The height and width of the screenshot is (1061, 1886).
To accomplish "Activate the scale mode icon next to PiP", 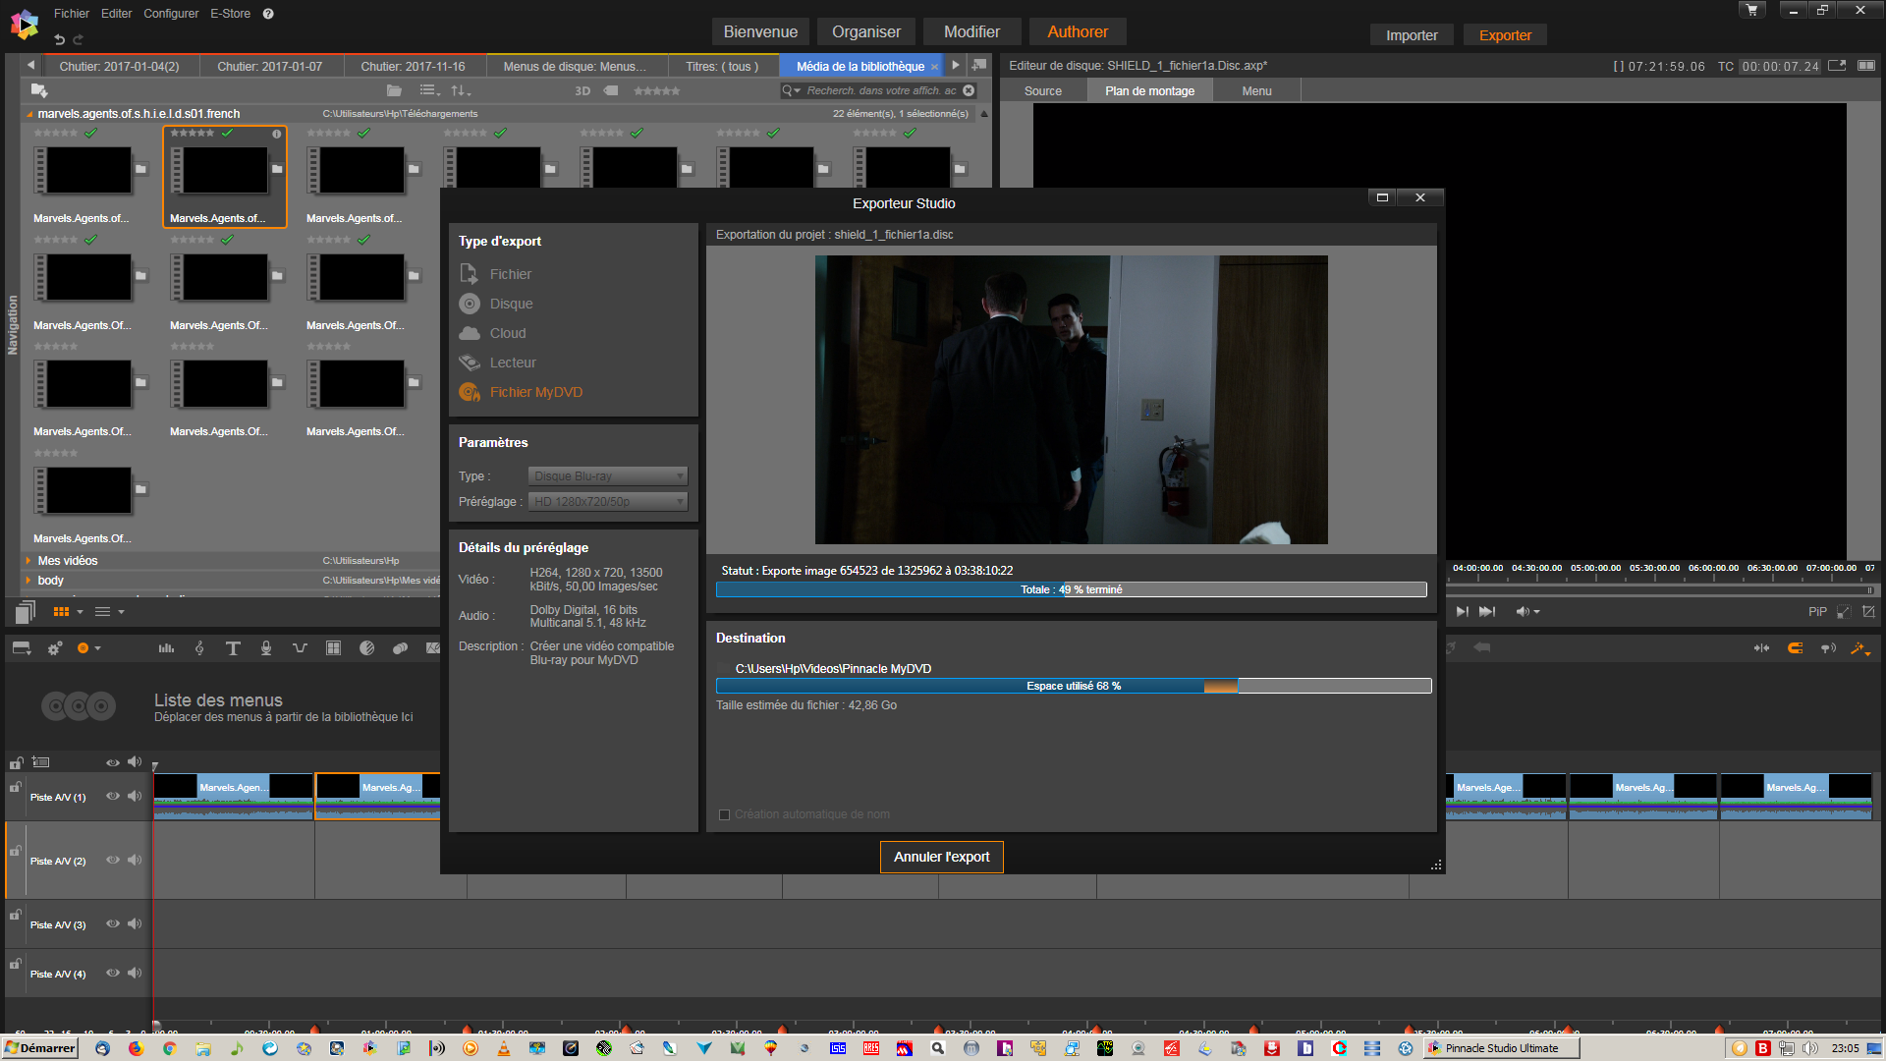I will coord(1844,612).
